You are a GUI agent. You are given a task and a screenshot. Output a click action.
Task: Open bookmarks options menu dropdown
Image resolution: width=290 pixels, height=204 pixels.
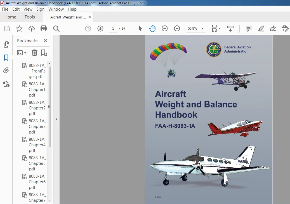point(22,53)
